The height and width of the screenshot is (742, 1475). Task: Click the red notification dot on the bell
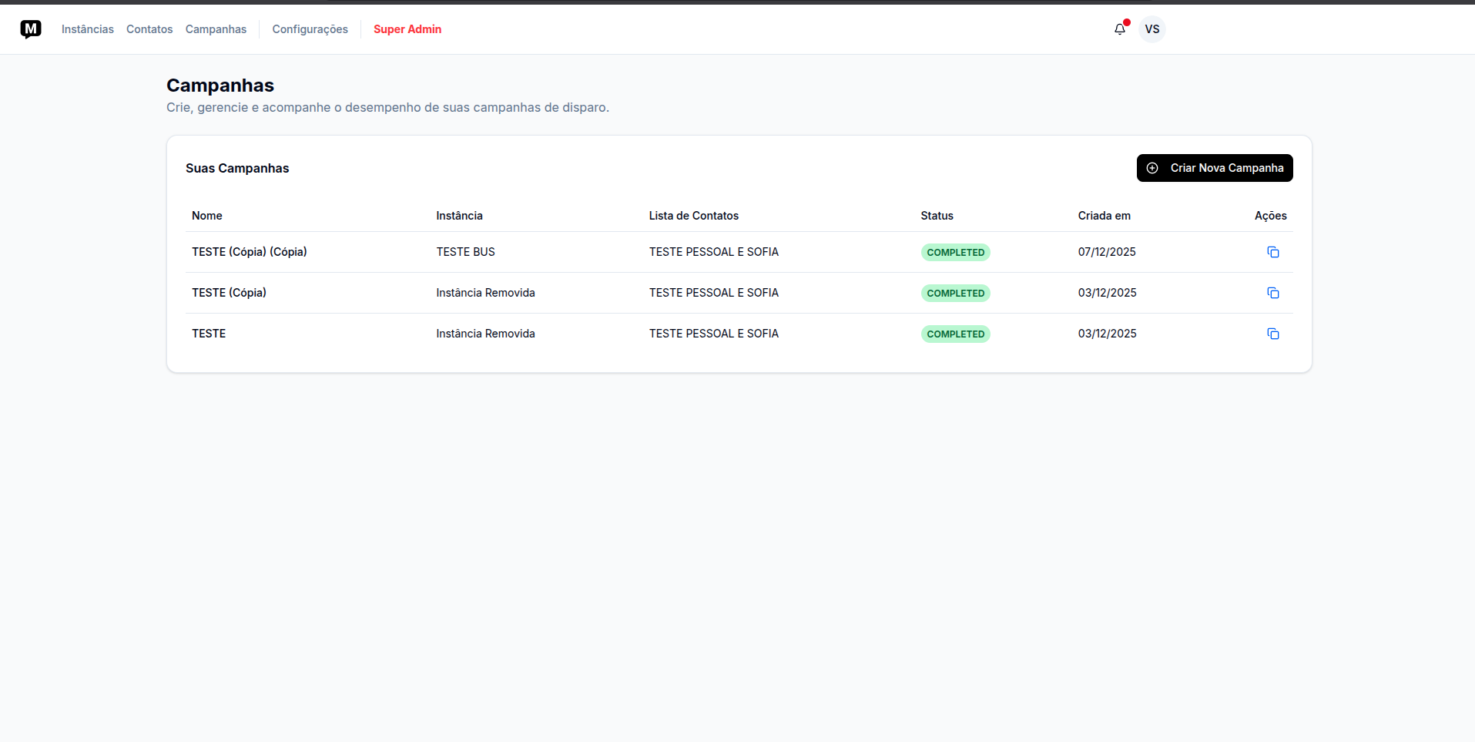coord(1126,22)
